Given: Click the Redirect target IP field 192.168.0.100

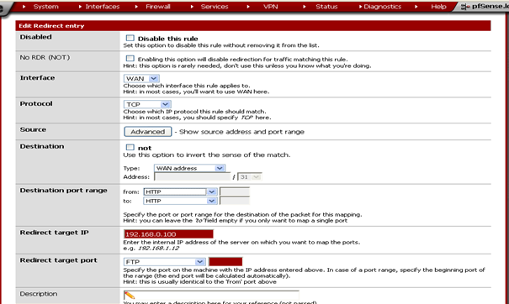Looking at the screenshot, I should 168,234.
